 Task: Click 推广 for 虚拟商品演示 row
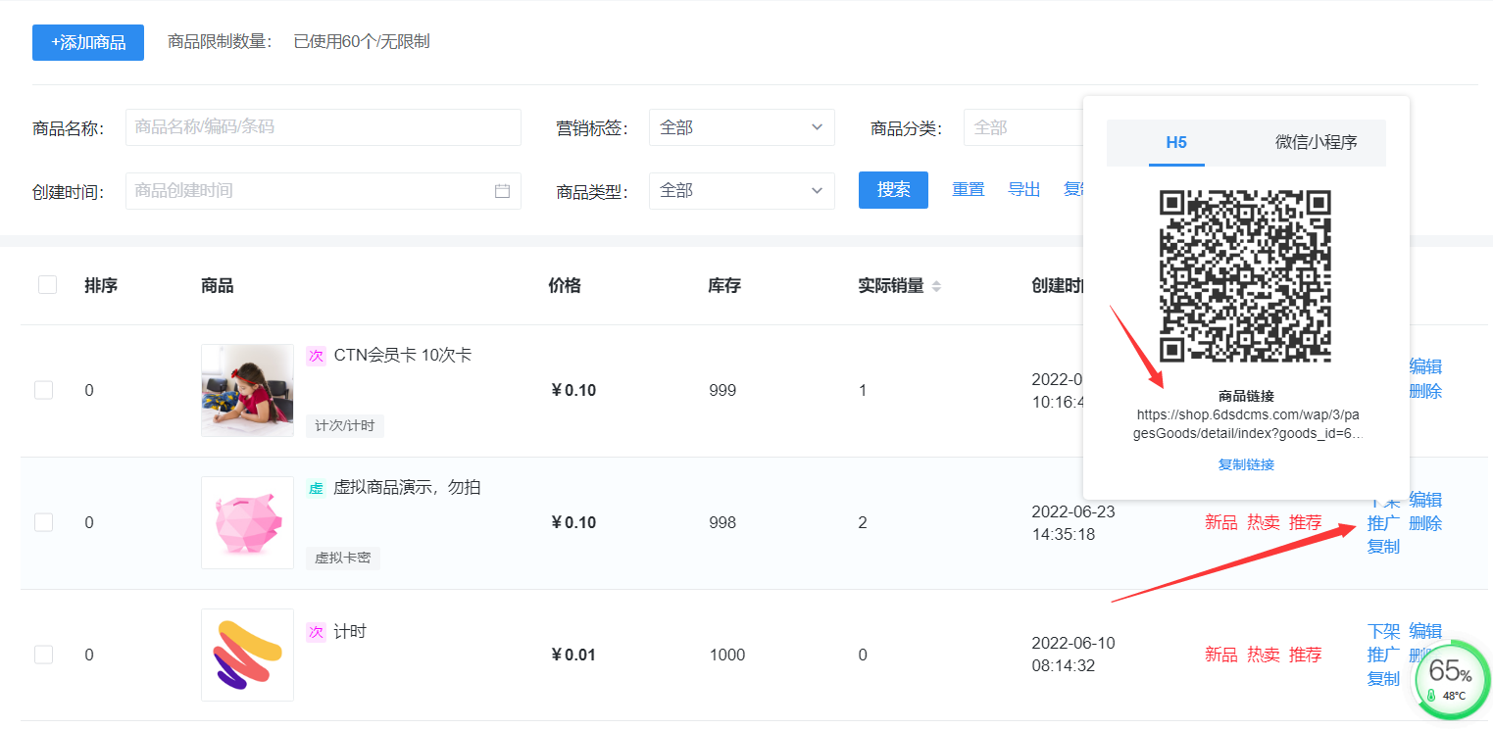coord(1383,523)
